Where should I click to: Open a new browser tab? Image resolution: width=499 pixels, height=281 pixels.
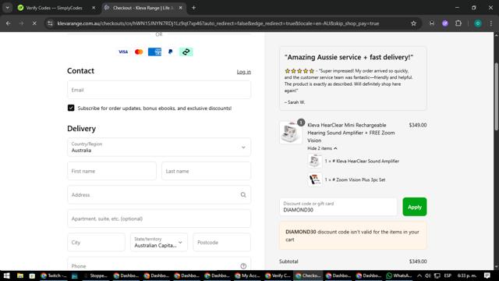(x=193, y=8)
